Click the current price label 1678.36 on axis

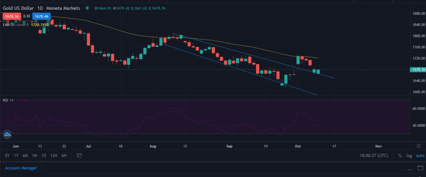[418, 70]
